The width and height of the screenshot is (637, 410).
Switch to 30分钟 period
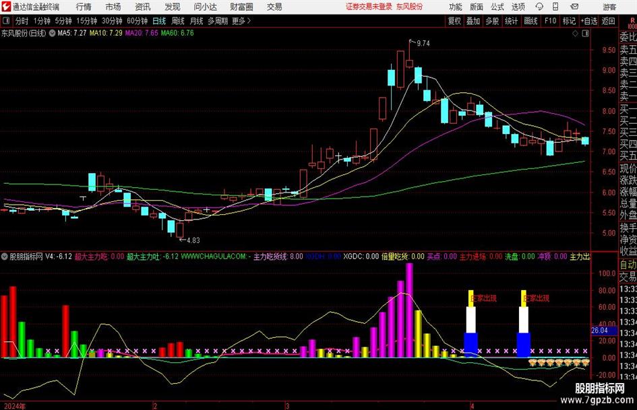(112, 21)
